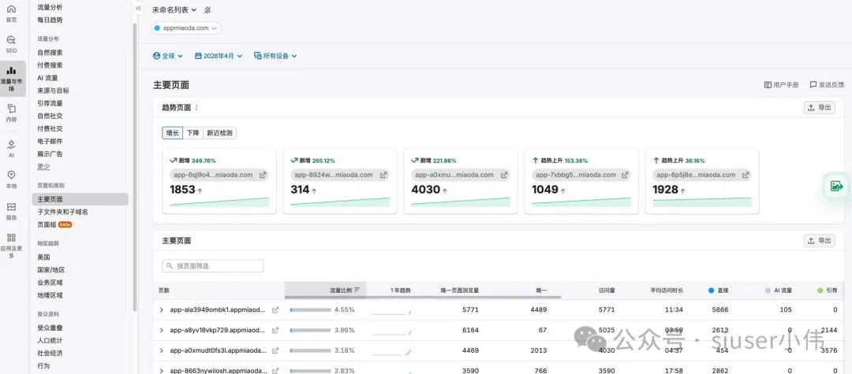Expand the app-a0xmudt0fs3l table row
The height and width of the screenshot is (374, 852).
coord(162,350)
